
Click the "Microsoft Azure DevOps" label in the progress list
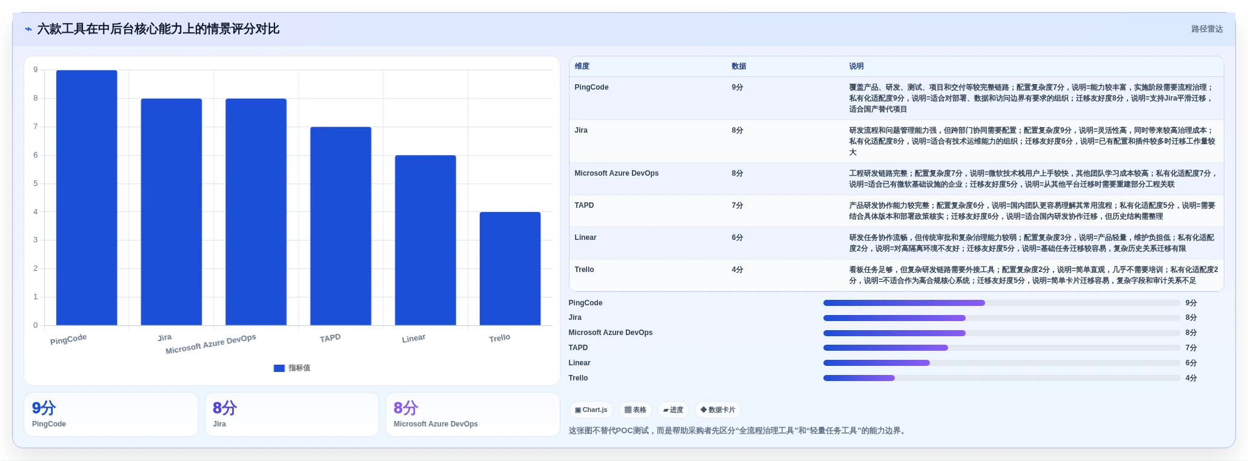(611, 333)
